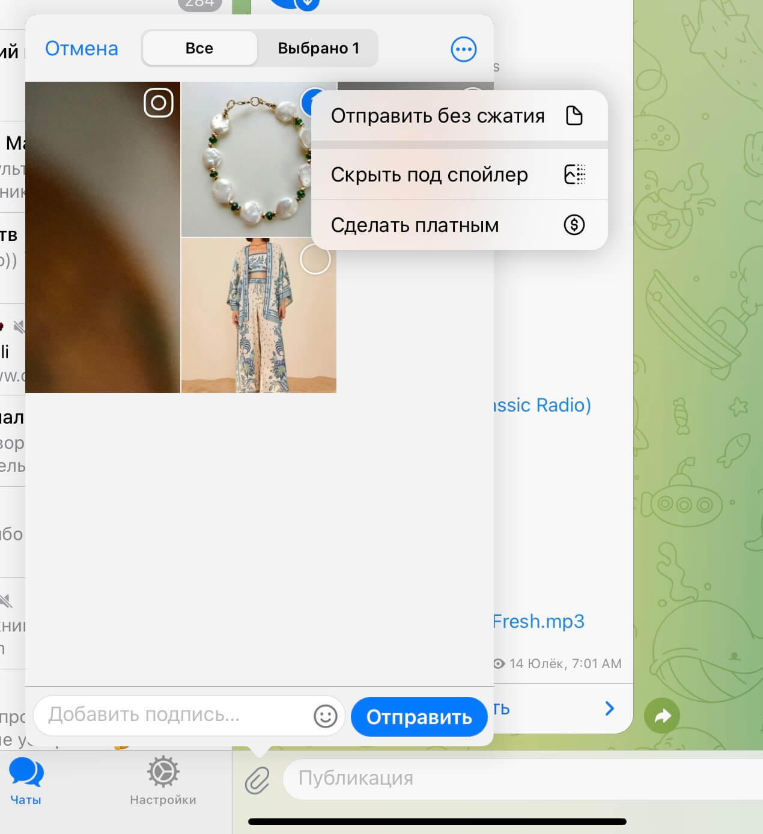Click the blue Отправить send button
Image resolution: width=763 pixels, height=834 pixels.
[x=419, y=716]
